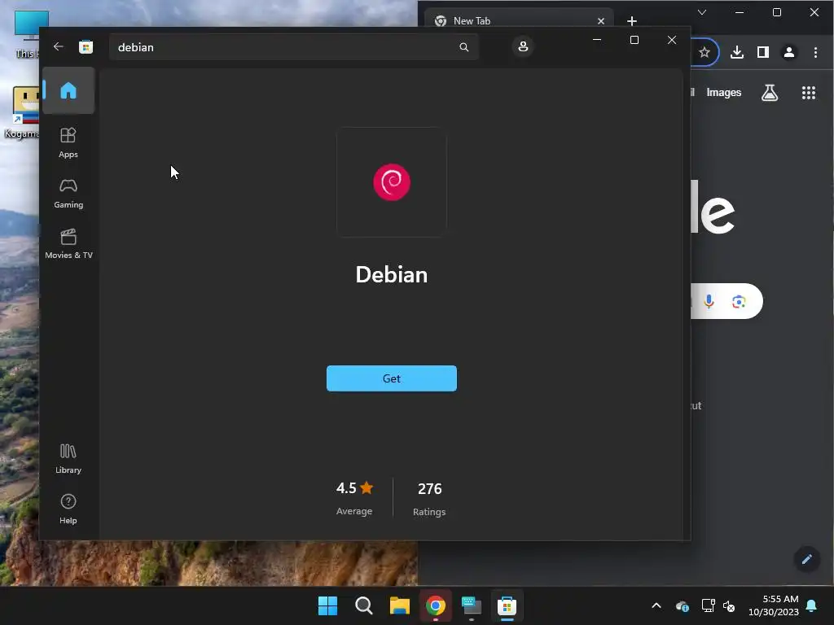This screenshot has width=834, height=625.
Task: Bookmark page with Chrome star icon
Action: 705,52
